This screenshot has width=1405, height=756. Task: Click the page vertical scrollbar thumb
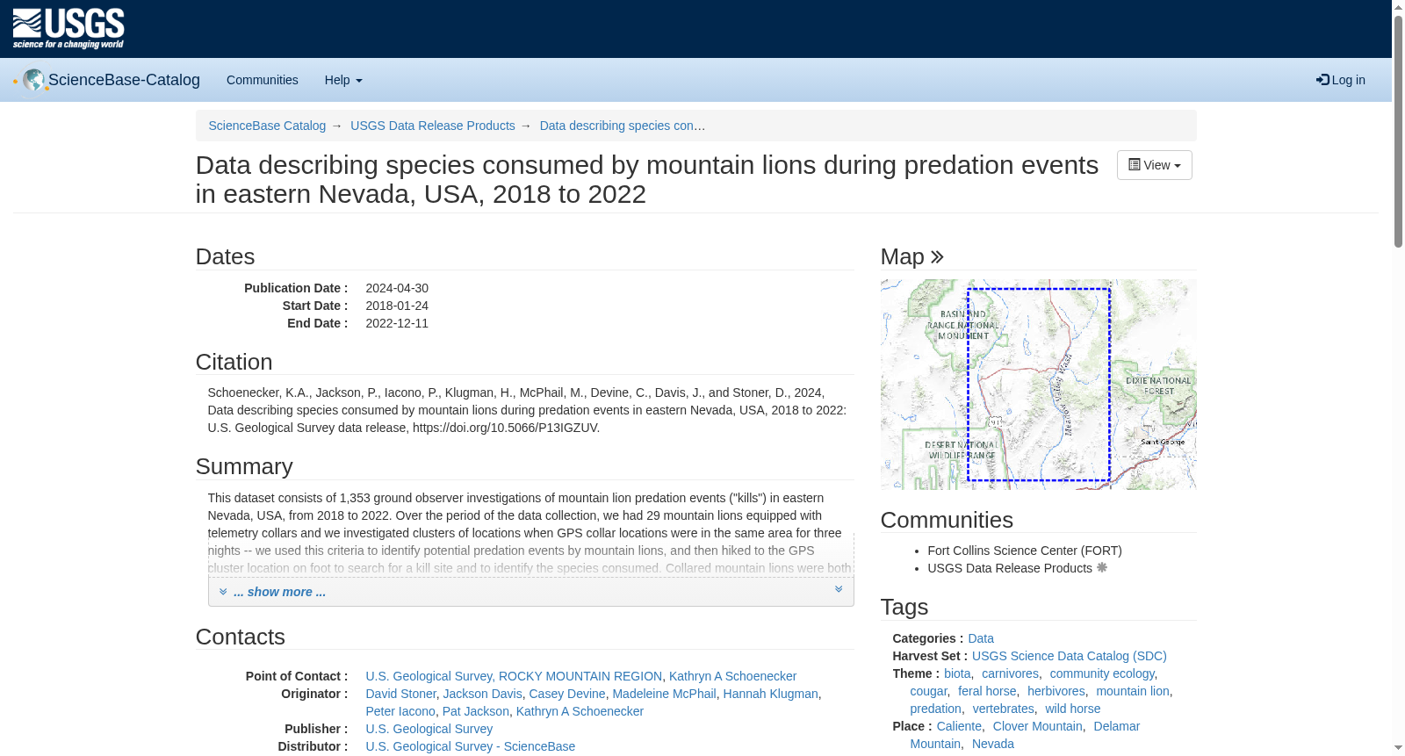[1398, 132]
